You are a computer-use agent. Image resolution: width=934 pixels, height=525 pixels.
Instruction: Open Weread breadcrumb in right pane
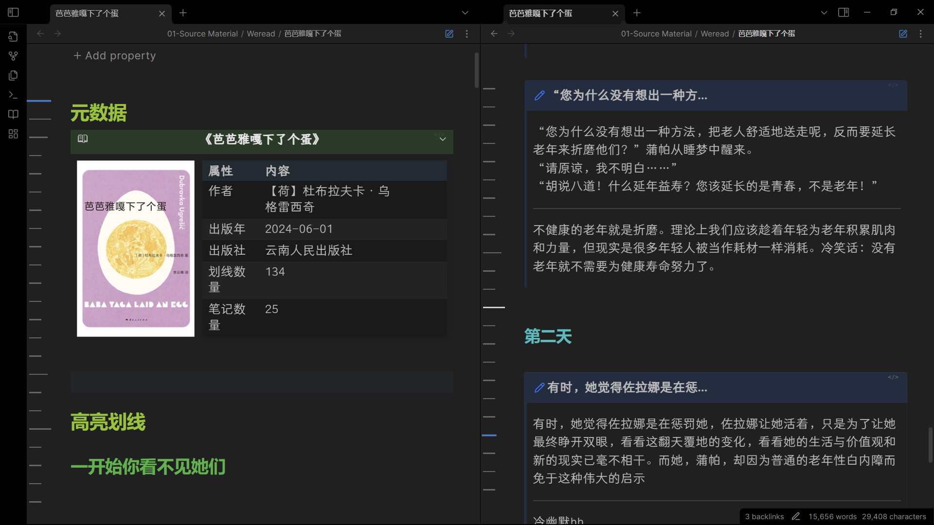[x=715, y=34]
